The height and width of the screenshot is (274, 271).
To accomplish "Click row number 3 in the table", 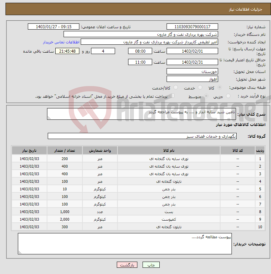I will pos(260,174).
